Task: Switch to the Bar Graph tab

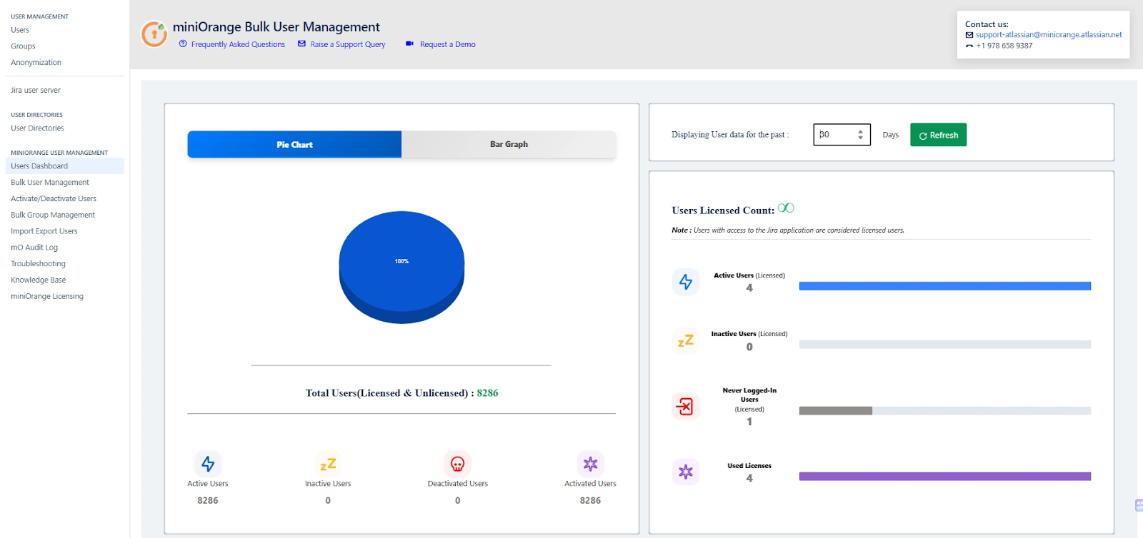Action: 509,144
